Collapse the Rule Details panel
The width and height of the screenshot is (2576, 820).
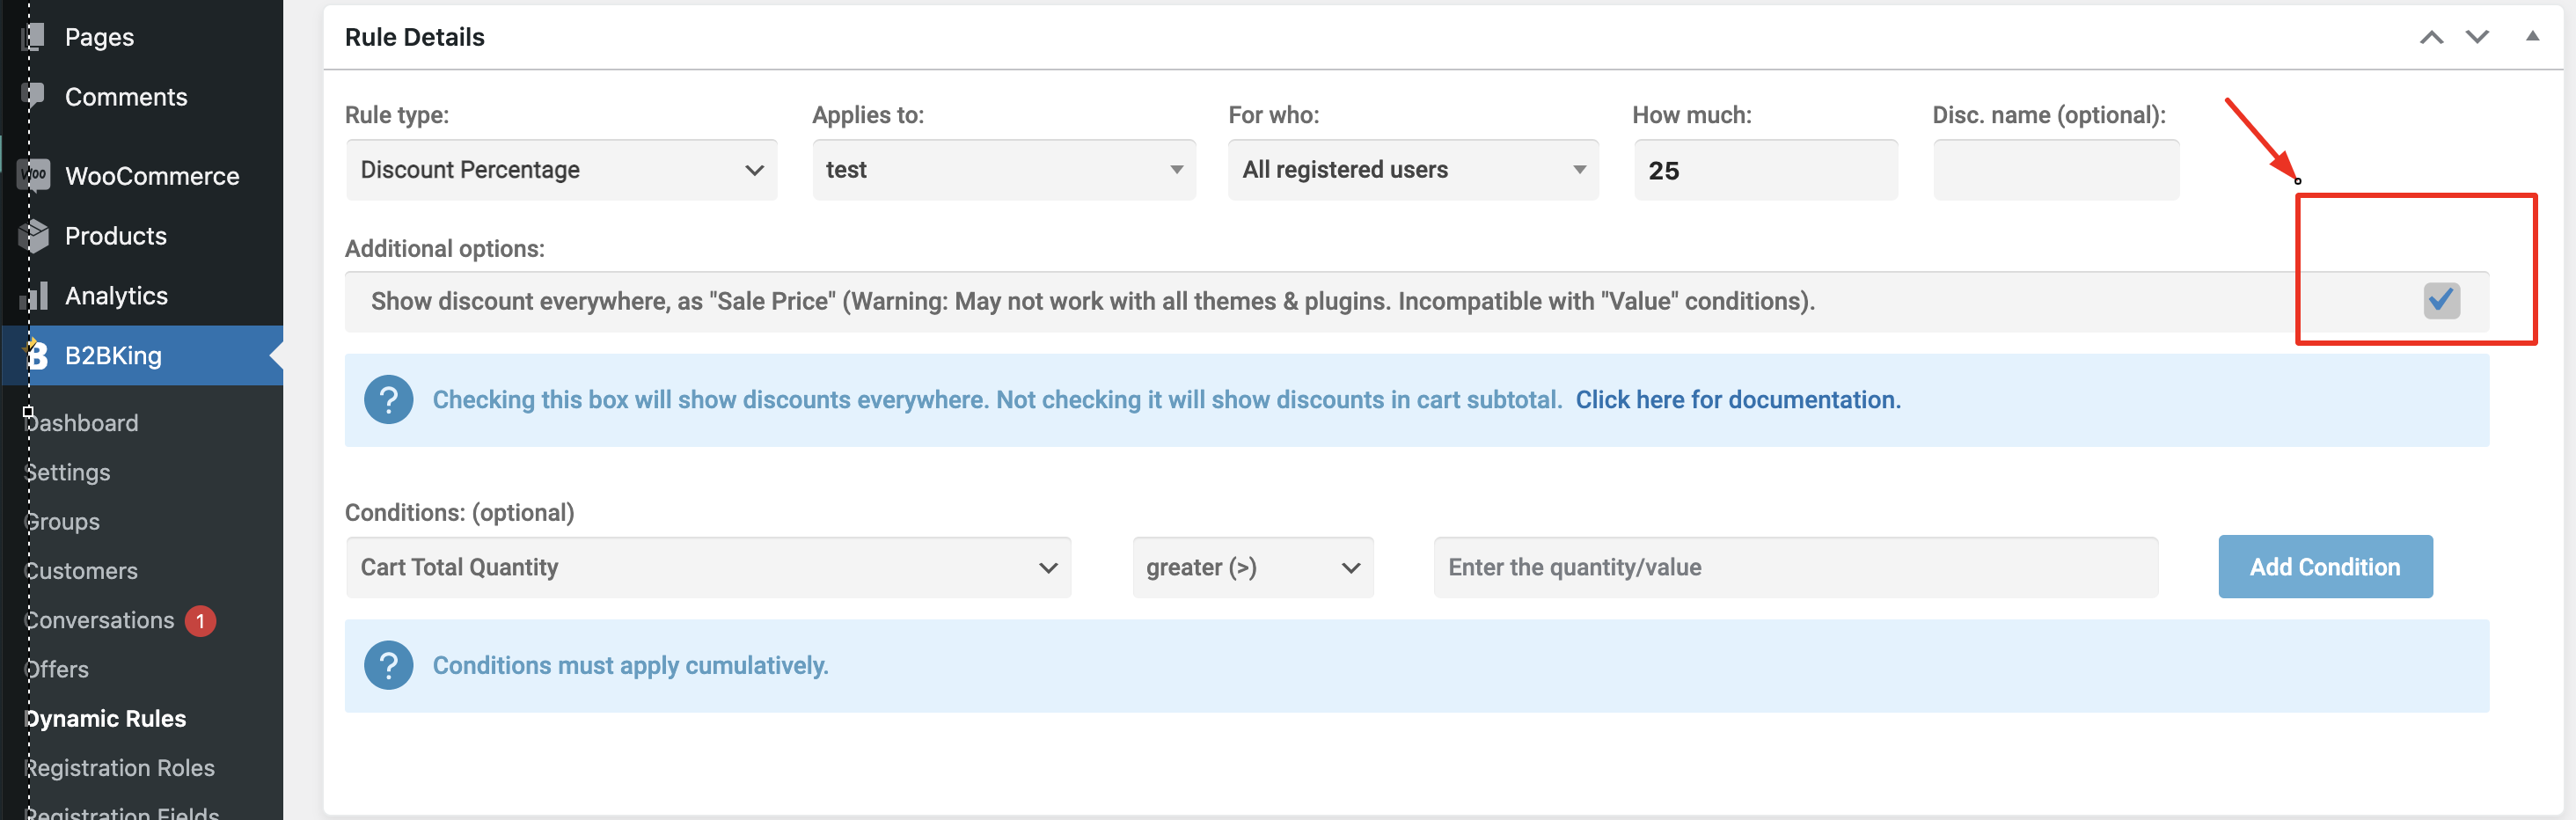[x=2533, y=36]
